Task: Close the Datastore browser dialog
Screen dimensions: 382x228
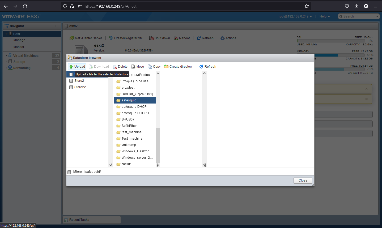Action: point(303,180)
